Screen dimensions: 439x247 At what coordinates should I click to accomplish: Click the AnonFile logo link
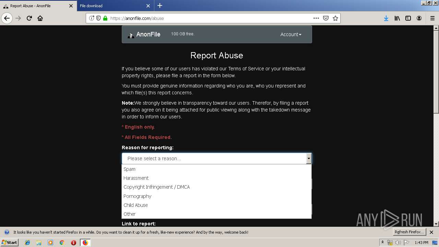point(144,34)
